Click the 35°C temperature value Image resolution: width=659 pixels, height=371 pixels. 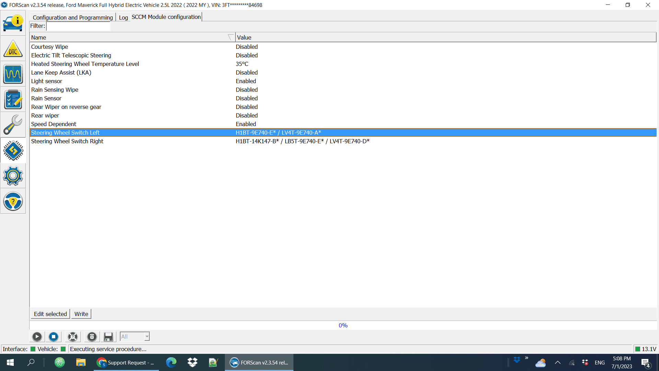click(242, 64)
